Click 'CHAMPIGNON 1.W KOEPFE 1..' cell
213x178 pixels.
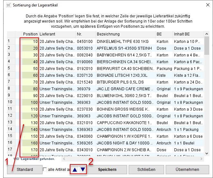pyautogui.click(x=126, y=136)
